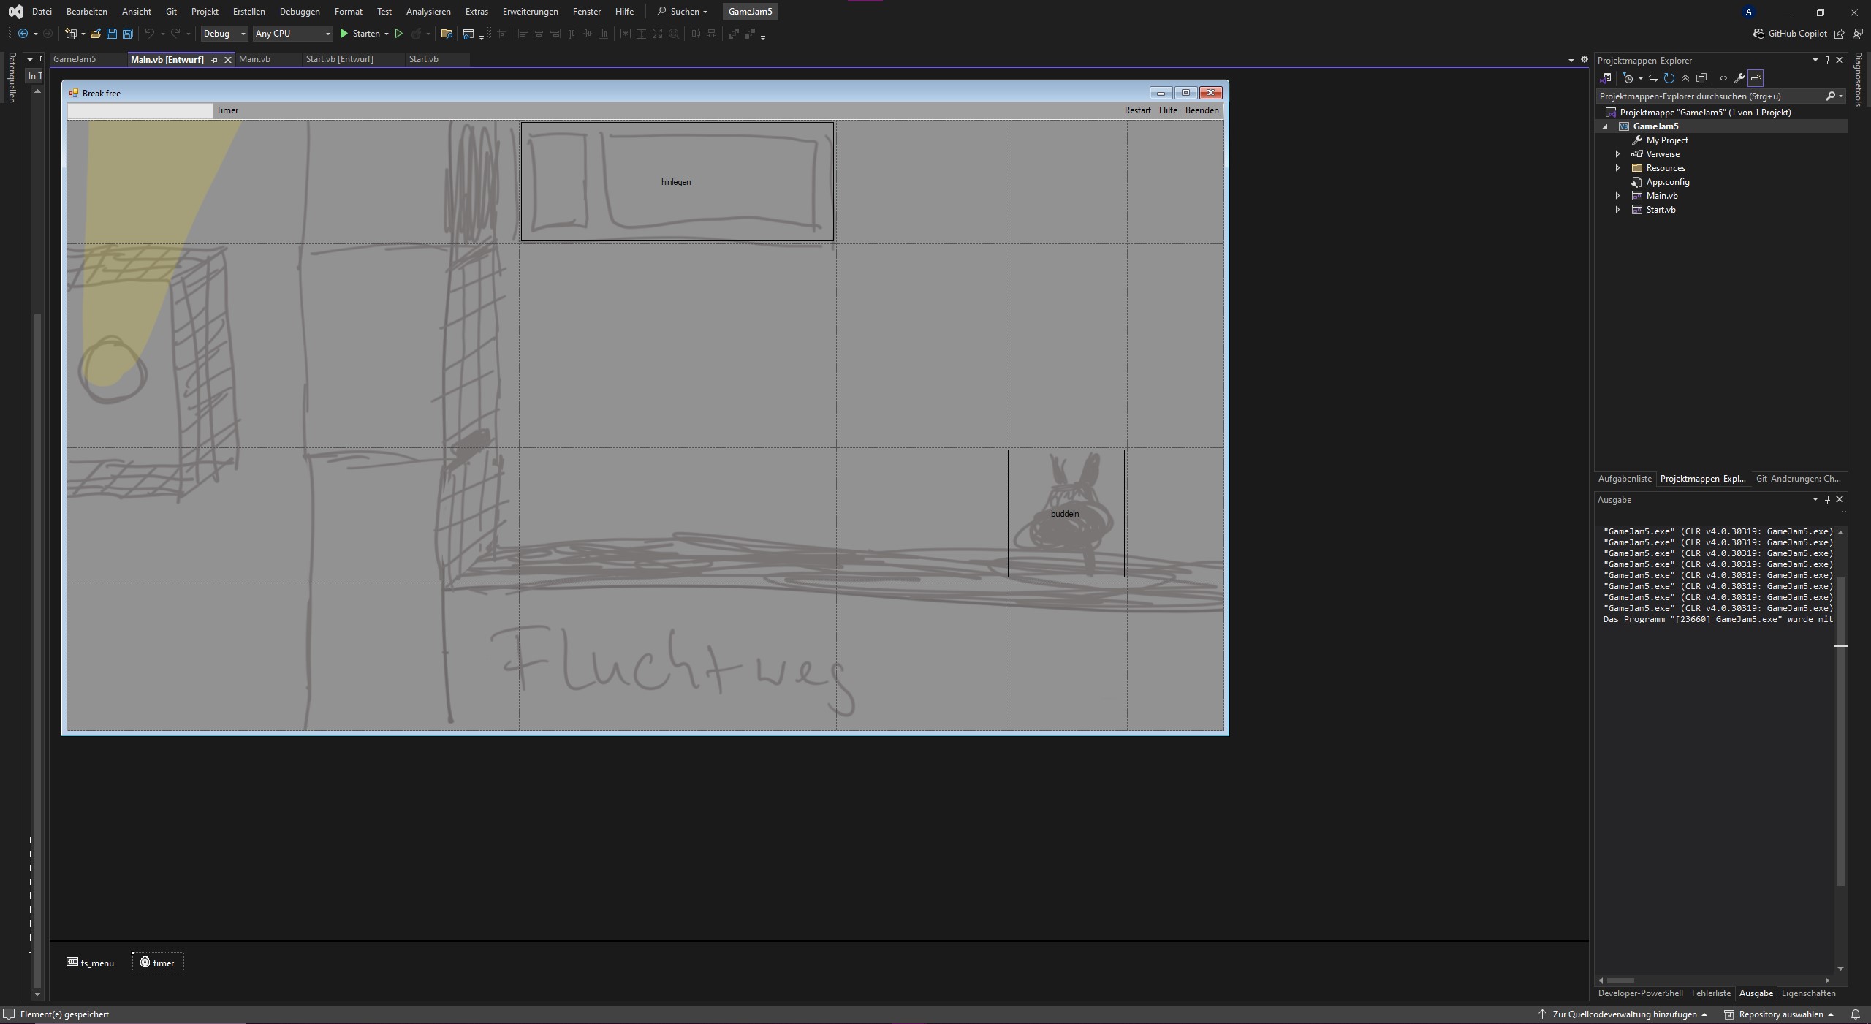Select the hinlegen button on the form

click(x=676, y=182)
